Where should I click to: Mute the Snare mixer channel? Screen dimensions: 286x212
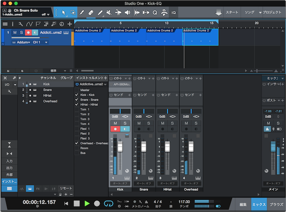point(139,123)
